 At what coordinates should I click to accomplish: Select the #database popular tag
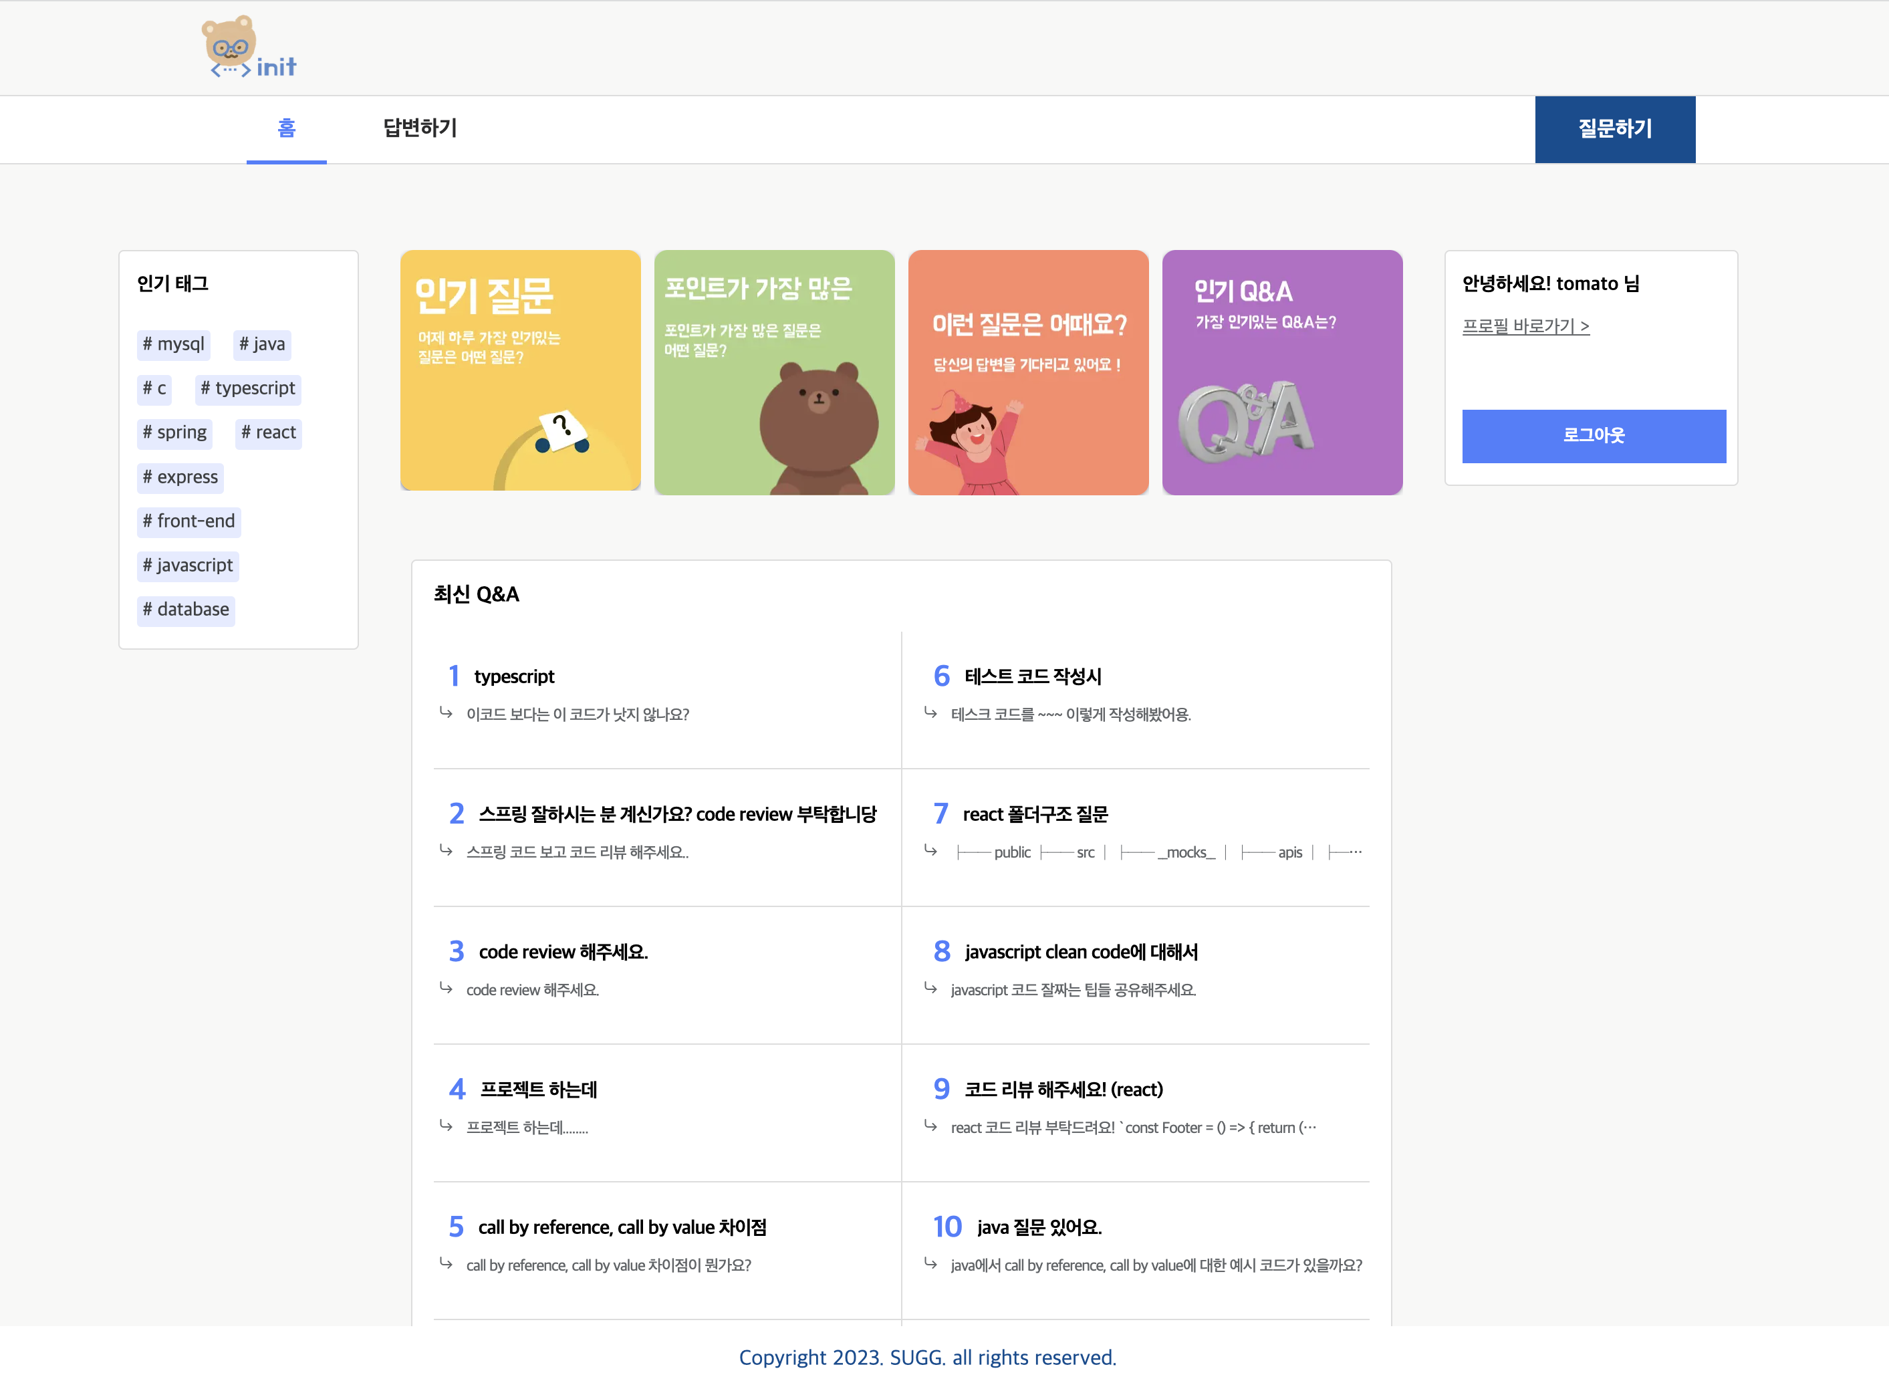click(186, 610)
